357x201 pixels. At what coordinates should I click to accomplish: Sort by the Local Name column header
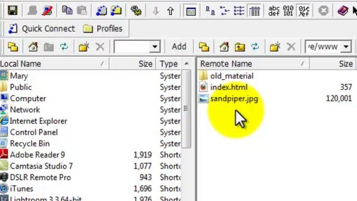pyautogui.click(x=54, y=64)
